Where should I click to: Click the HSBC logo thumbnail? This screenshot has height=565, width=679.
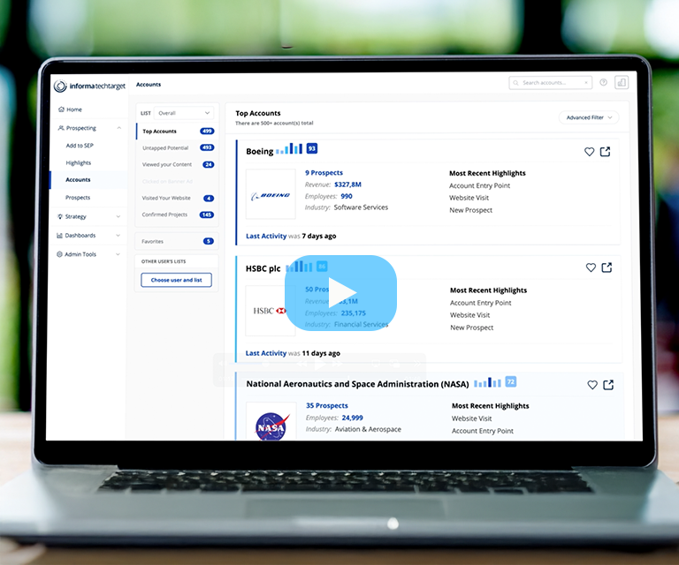point(271,311)
